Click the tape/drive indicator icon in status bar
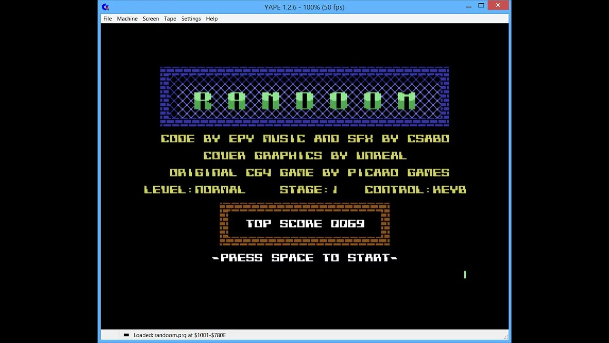Image resolution: width=609 pixels, height=343 pixels. pos(126,335)
